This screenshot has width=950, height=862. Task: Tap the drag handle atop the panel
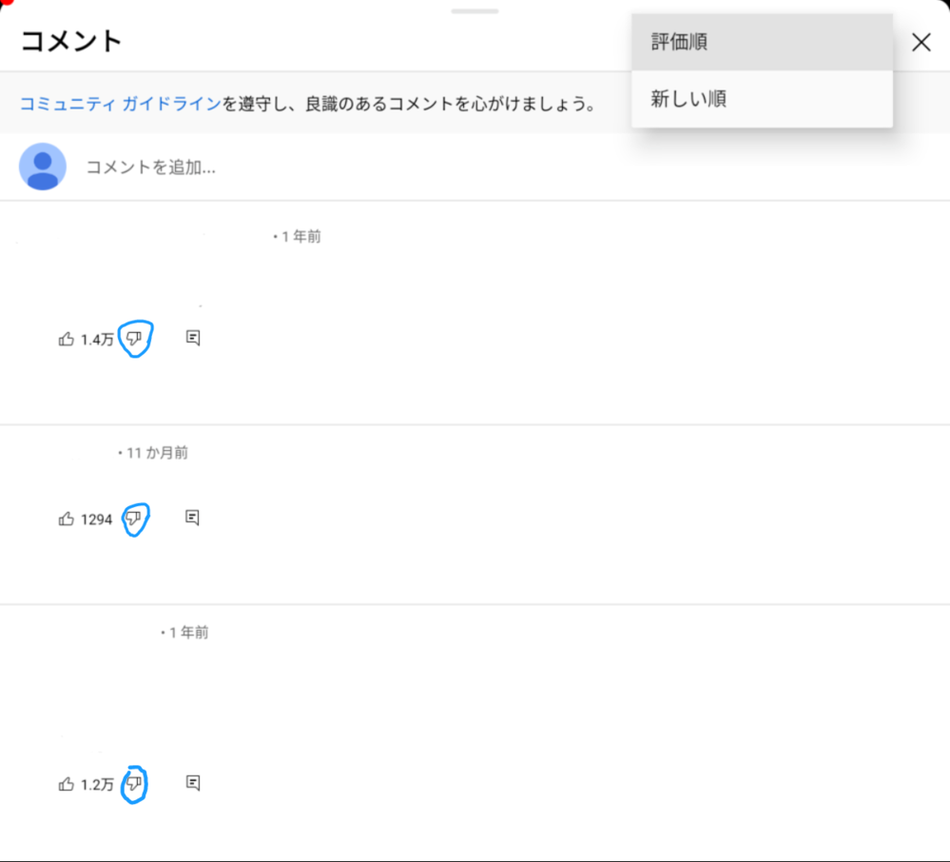475,10
